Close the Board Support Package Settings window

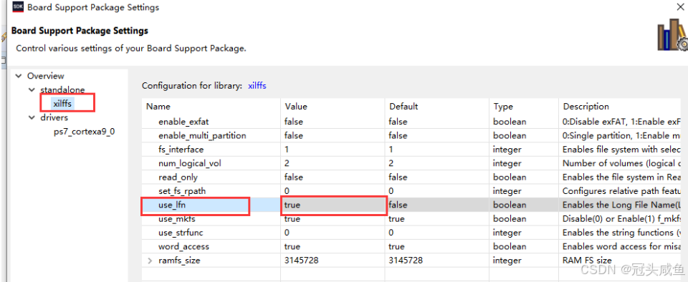pyautogui.click(x=682, y=7)
